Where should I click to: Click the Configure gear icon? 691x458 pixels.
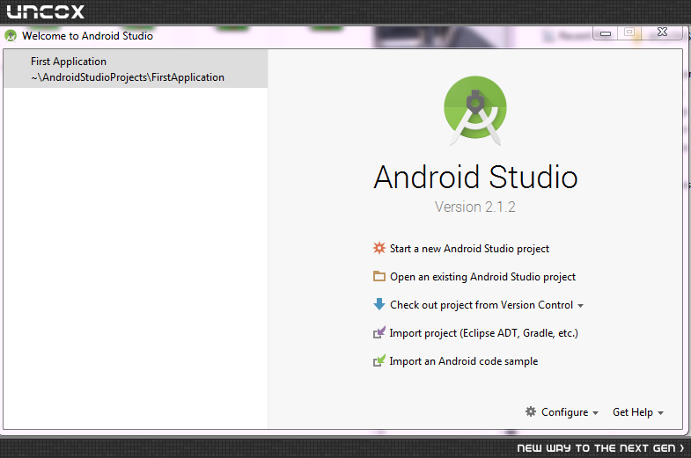(531, 411)
